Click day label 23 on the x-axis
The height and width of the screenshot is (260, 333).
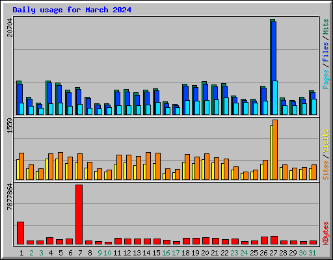[x=234, y=253]
